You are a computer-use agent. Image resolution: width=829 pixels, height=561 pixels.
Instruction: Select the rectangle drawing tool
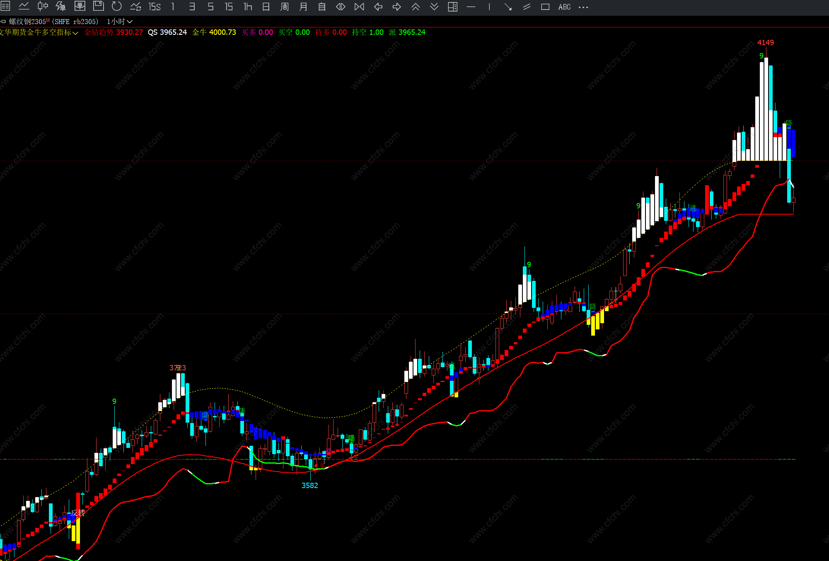click(x=545, y=7)
